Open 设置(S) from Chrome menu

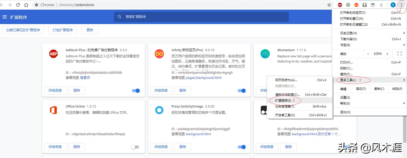pos(370,97)
